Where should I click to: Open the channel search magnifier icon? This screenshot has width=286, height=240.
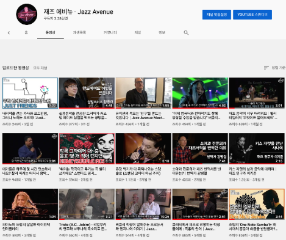tap(186, 32)
